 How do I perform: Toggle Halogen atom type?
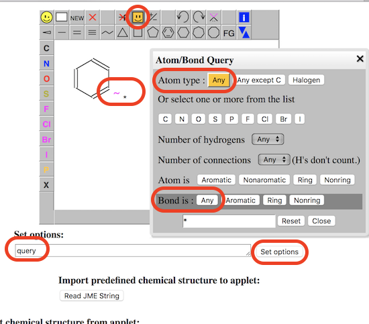[x=306, y=80]
